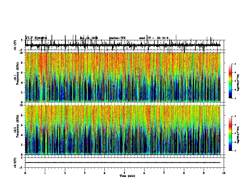Screen dimensions: 252x194
Task: Click the "ch.3(V)" axis label
Action: (x=15, y=163)
